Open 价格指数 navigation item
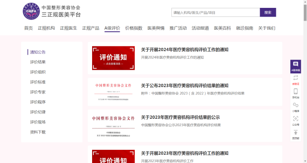This screenshot has width=307, height=163. [x=134, y=28]
